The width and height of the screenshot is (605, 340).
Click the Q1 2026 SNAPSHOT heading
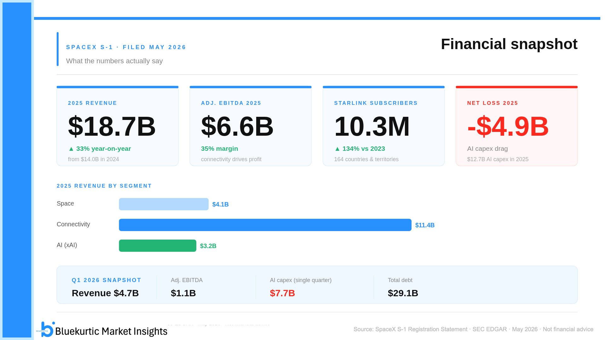(106, 280)
